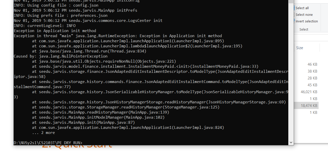Image resolution: width=328 pixels, height=151 pixels.
Task: Click the command prompt line 'D:\NUSy2s1\CS2103T\PE DRY RUN>'
Action: (x=48, y=143)
